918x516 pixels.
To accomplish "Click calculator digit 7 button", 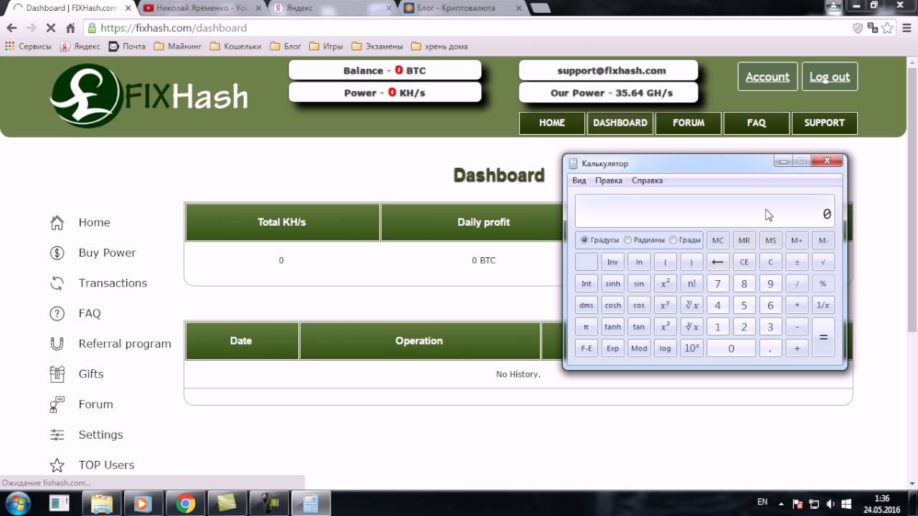I will [717, 284].
